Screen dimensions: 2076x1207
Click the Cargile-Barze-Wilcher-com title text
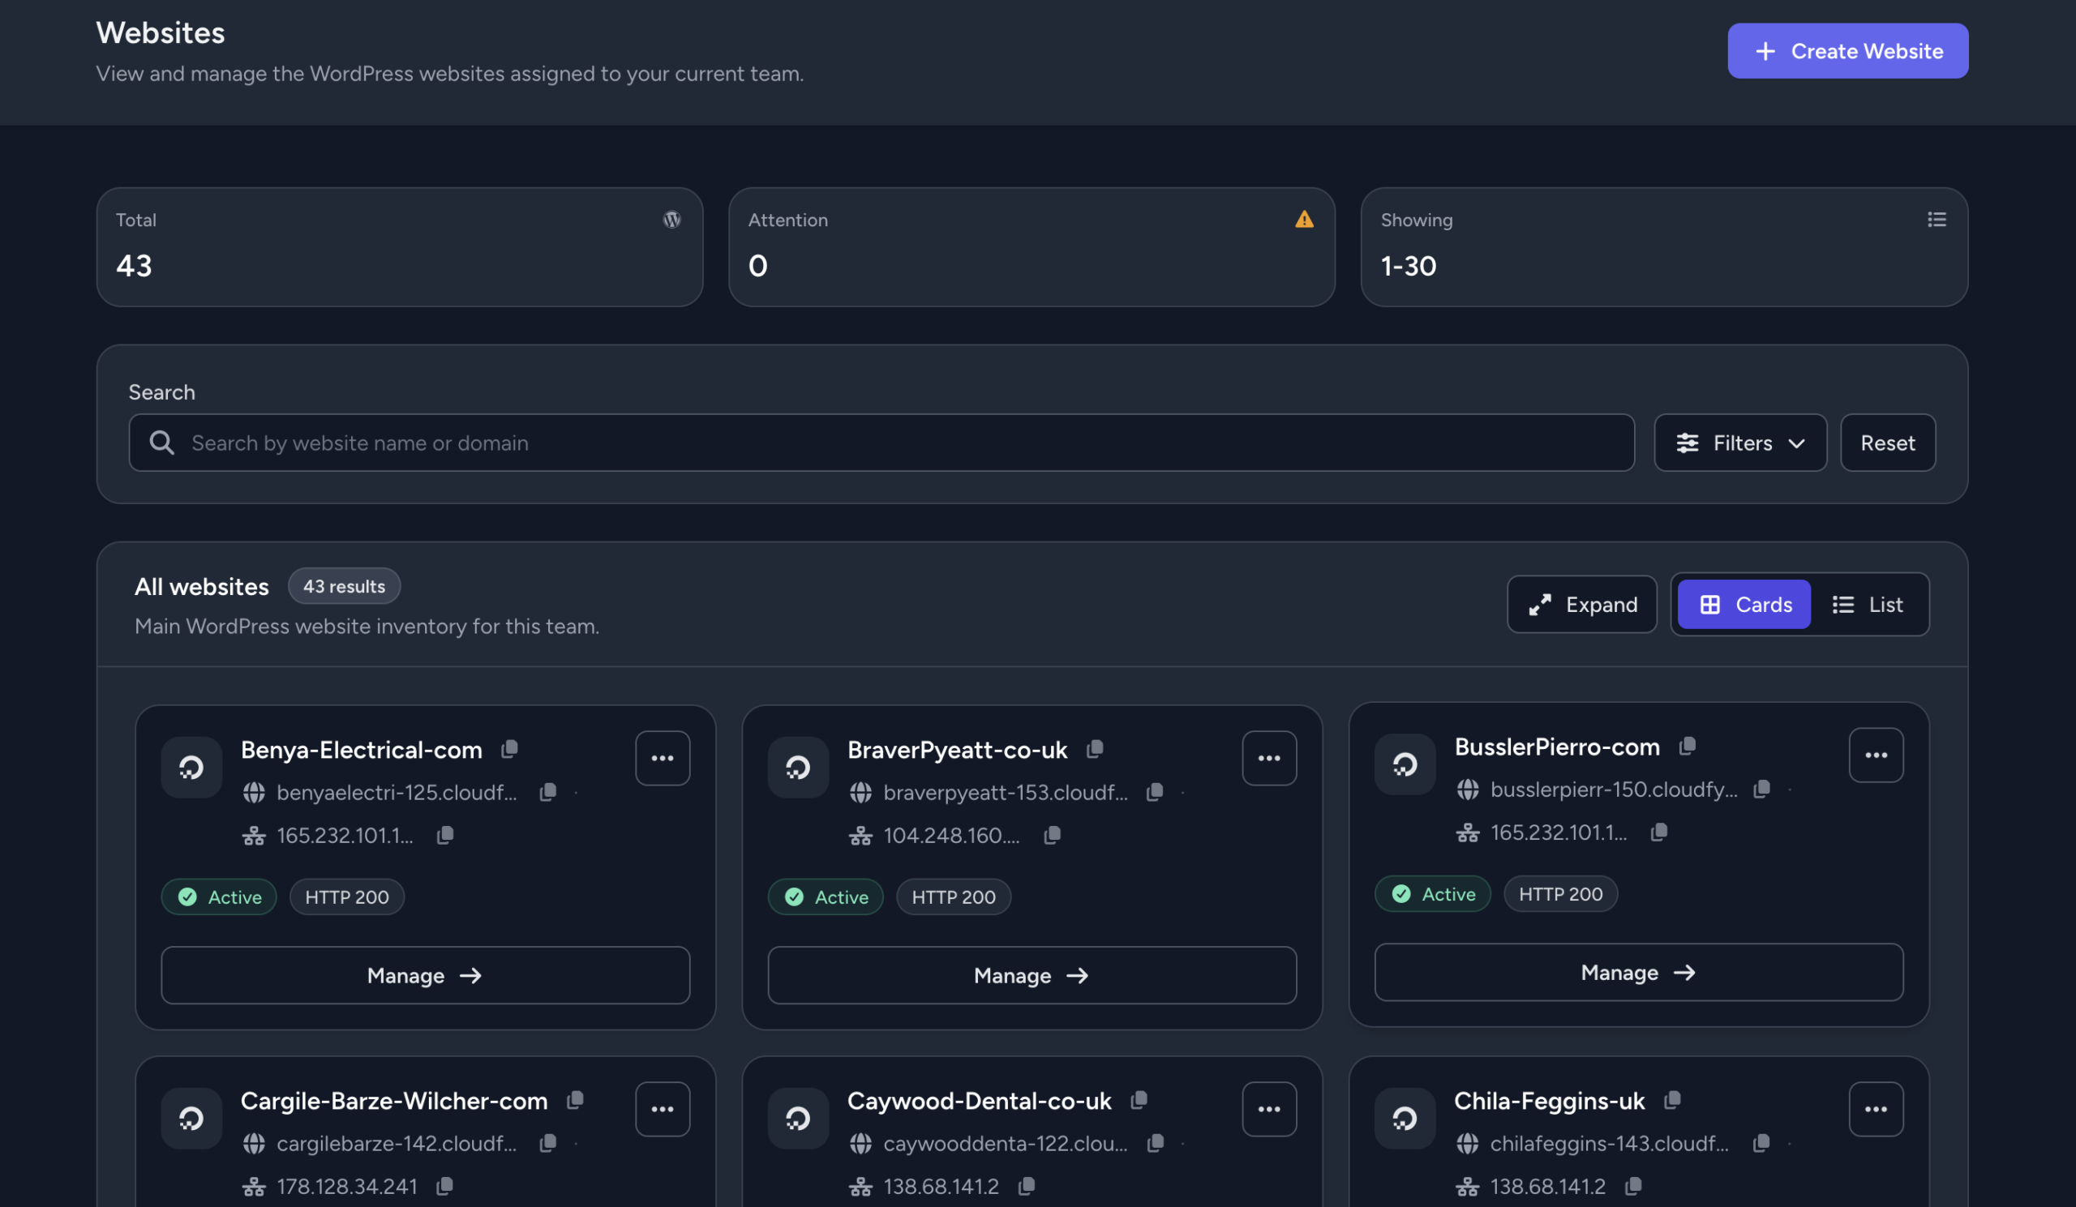point(394,1100)
